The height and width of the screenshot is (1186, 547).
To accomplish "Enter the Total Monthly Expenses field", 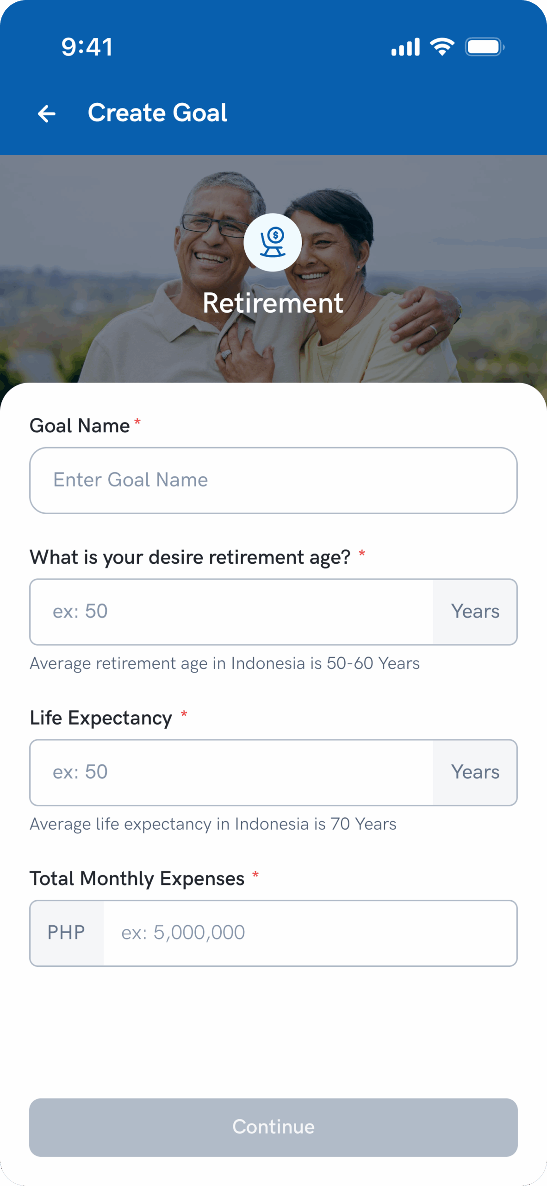I will pos(309,933).
